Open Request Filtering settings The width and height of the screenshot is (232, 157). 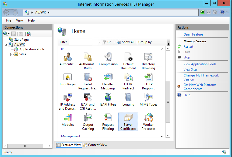click(108, 122)
